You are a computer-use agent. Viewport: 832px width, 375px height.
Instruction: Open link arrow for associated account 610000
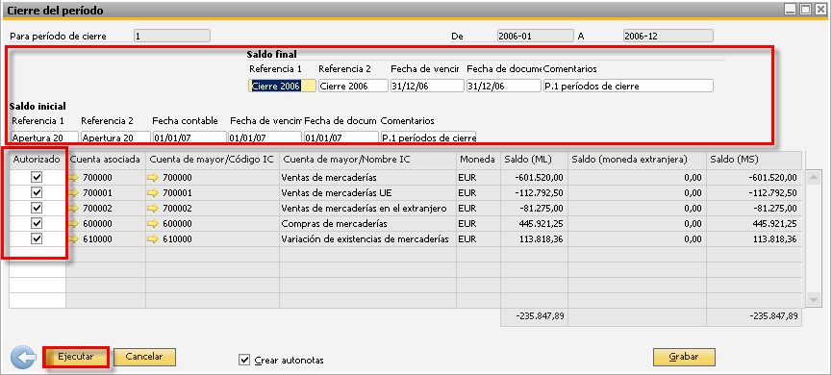pos(74,239)
